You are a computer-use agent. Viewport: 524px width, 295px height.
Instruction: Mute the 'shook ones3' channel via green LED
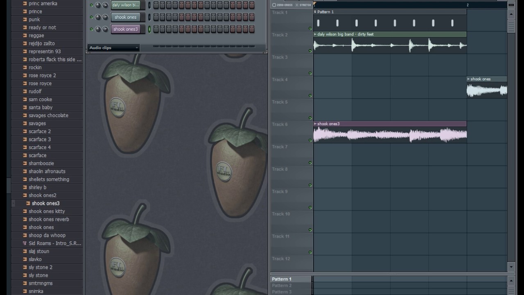[x=91, y=29]
